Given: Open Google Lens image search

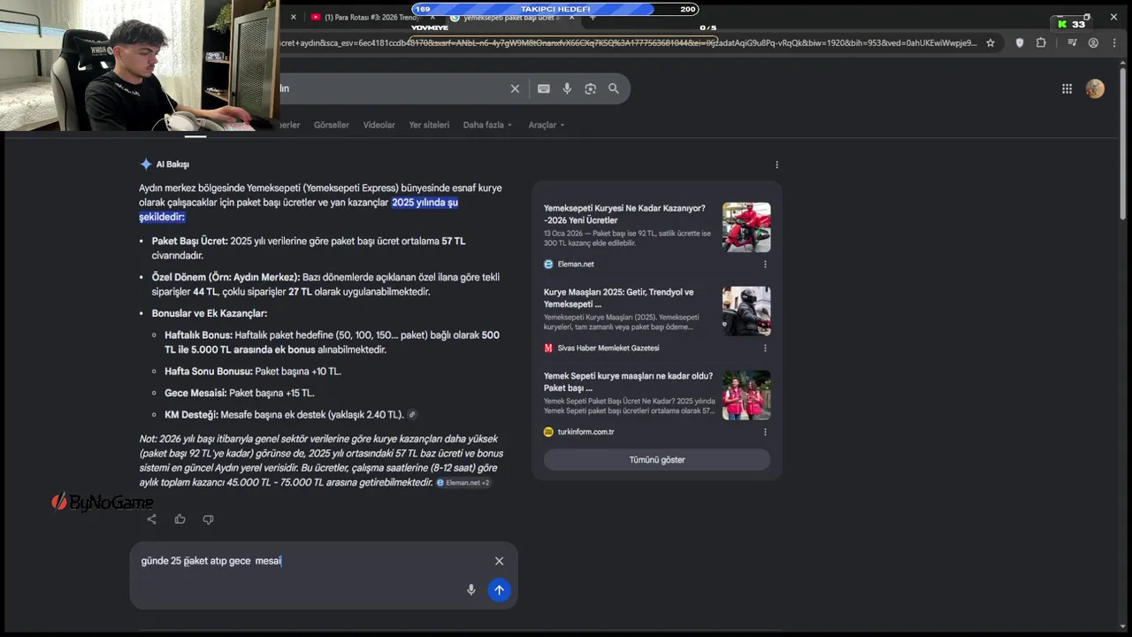Looking at the screenshot, I should [591, 88].
